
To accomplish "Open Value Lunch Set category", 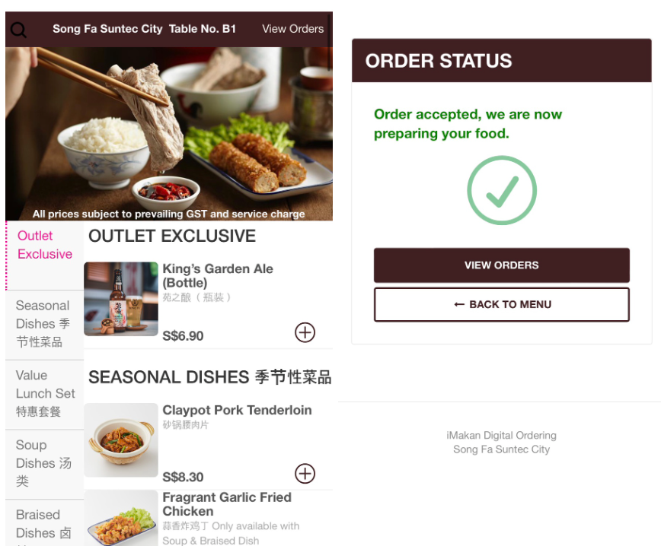I will point(45,395).
